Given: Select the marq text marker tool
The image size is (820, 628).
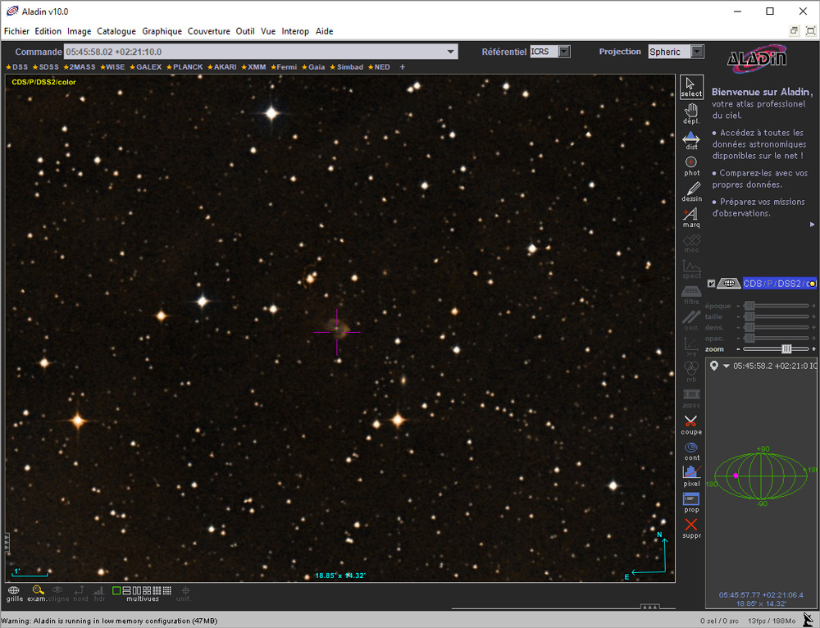Looking at the screenshot, I should tap(690, 217).
